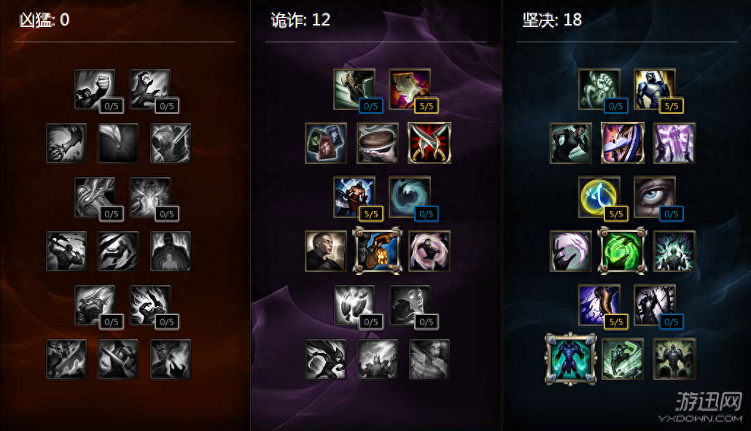The width and height of the screenshot is (751, 431).
Task: Click the 坚决: 18 tree header
Action: pyautogui.click(x=552, y=20)
